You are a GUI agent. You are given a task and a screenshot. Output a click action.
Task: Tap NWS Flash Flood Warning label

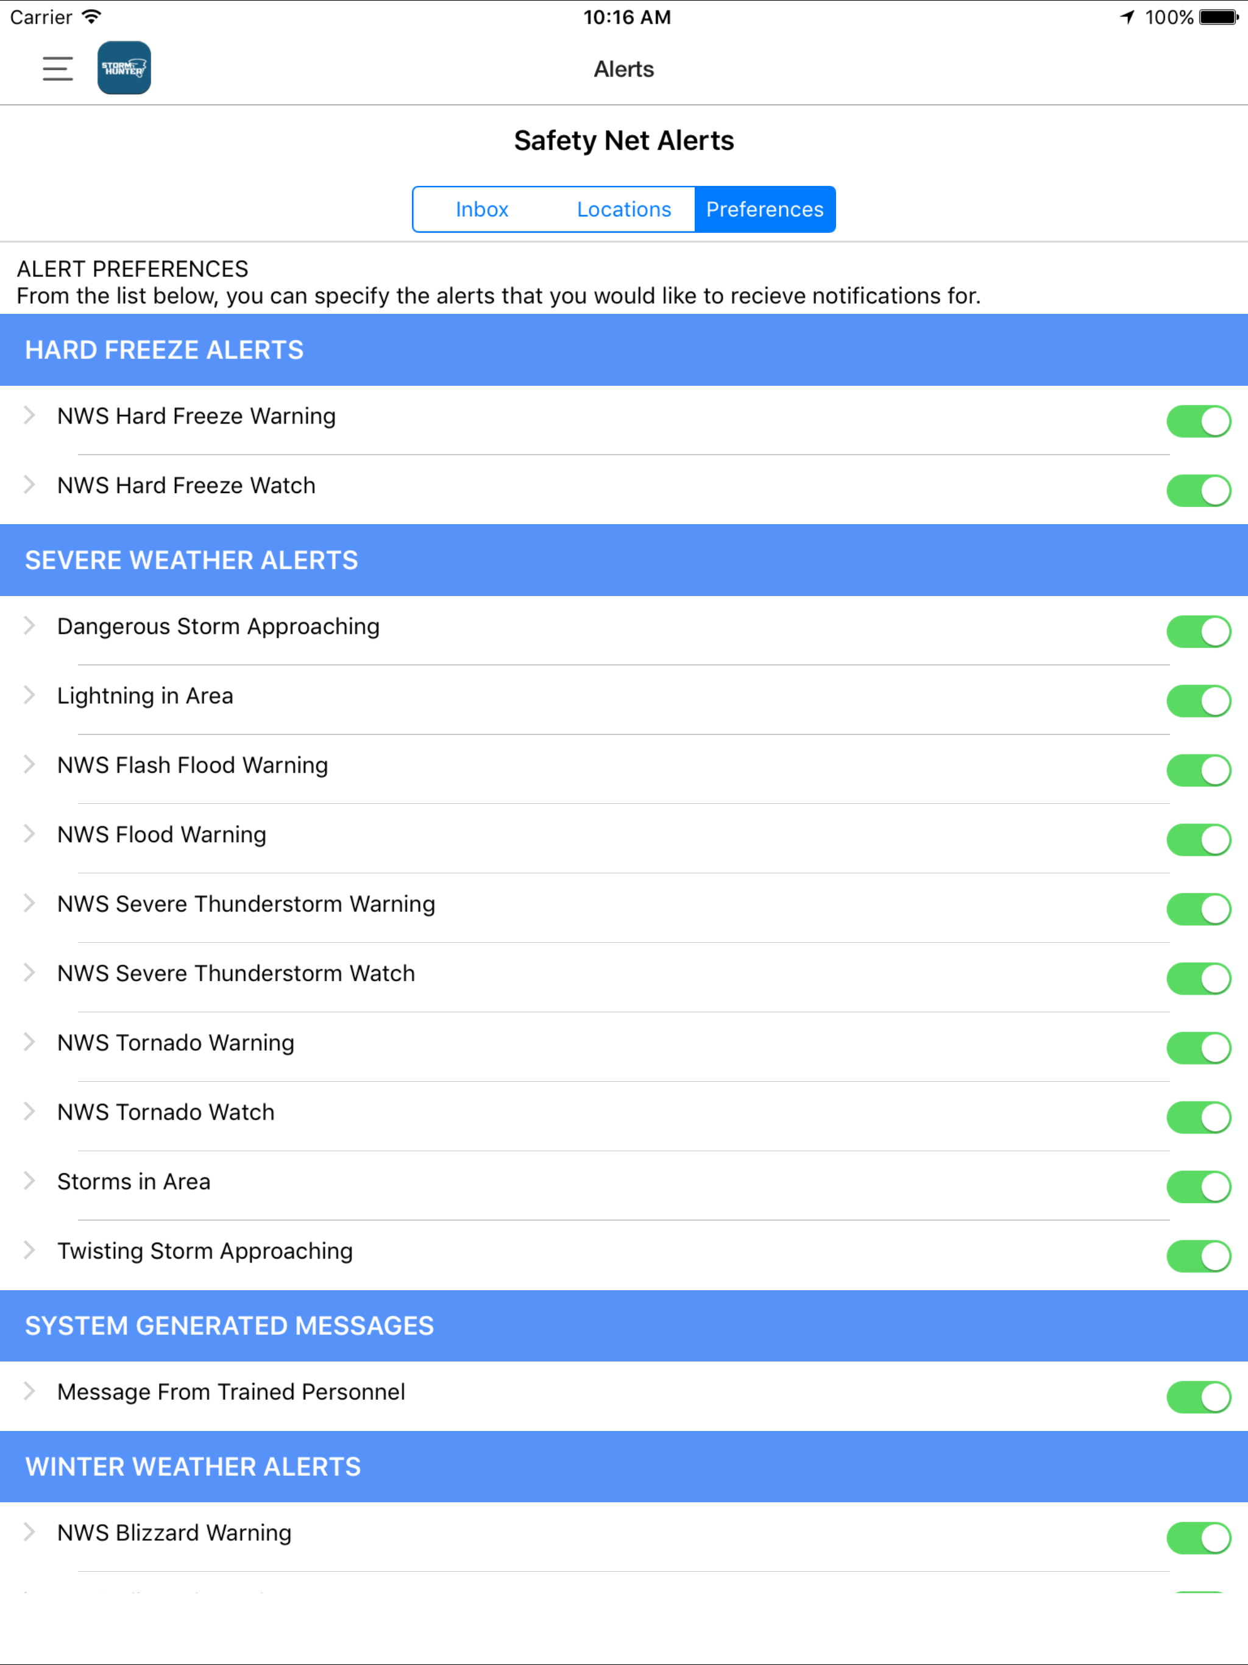193,765
